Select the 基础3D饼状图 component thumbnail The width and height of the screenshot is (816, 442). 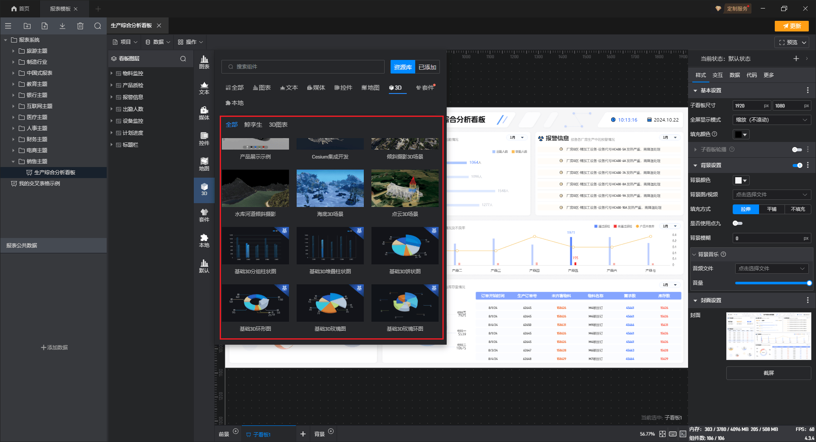[405, 246]
